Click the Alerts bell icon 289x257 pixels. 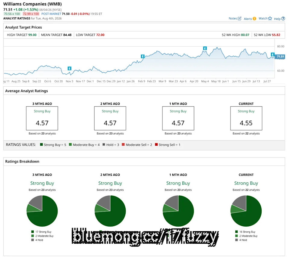click(254, 19)
